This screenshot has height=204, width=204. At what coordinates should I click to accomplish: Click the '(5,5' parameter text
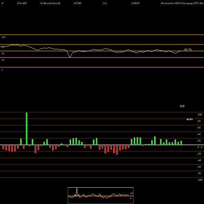click(105, 3)
